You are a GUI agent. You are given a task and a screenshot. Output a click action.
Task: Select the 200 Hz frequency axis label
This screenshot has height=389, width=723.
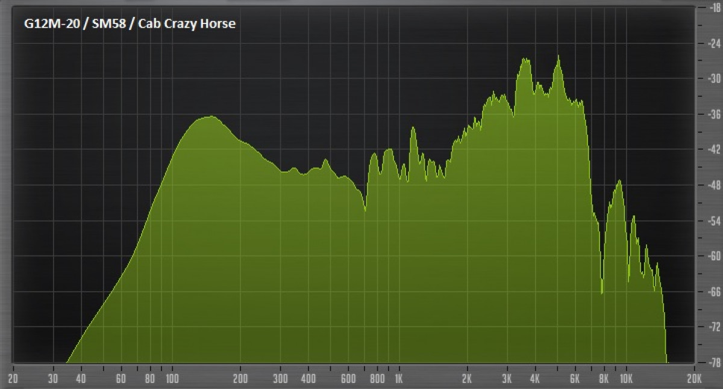pyautogui.click(x=240, y=379)
